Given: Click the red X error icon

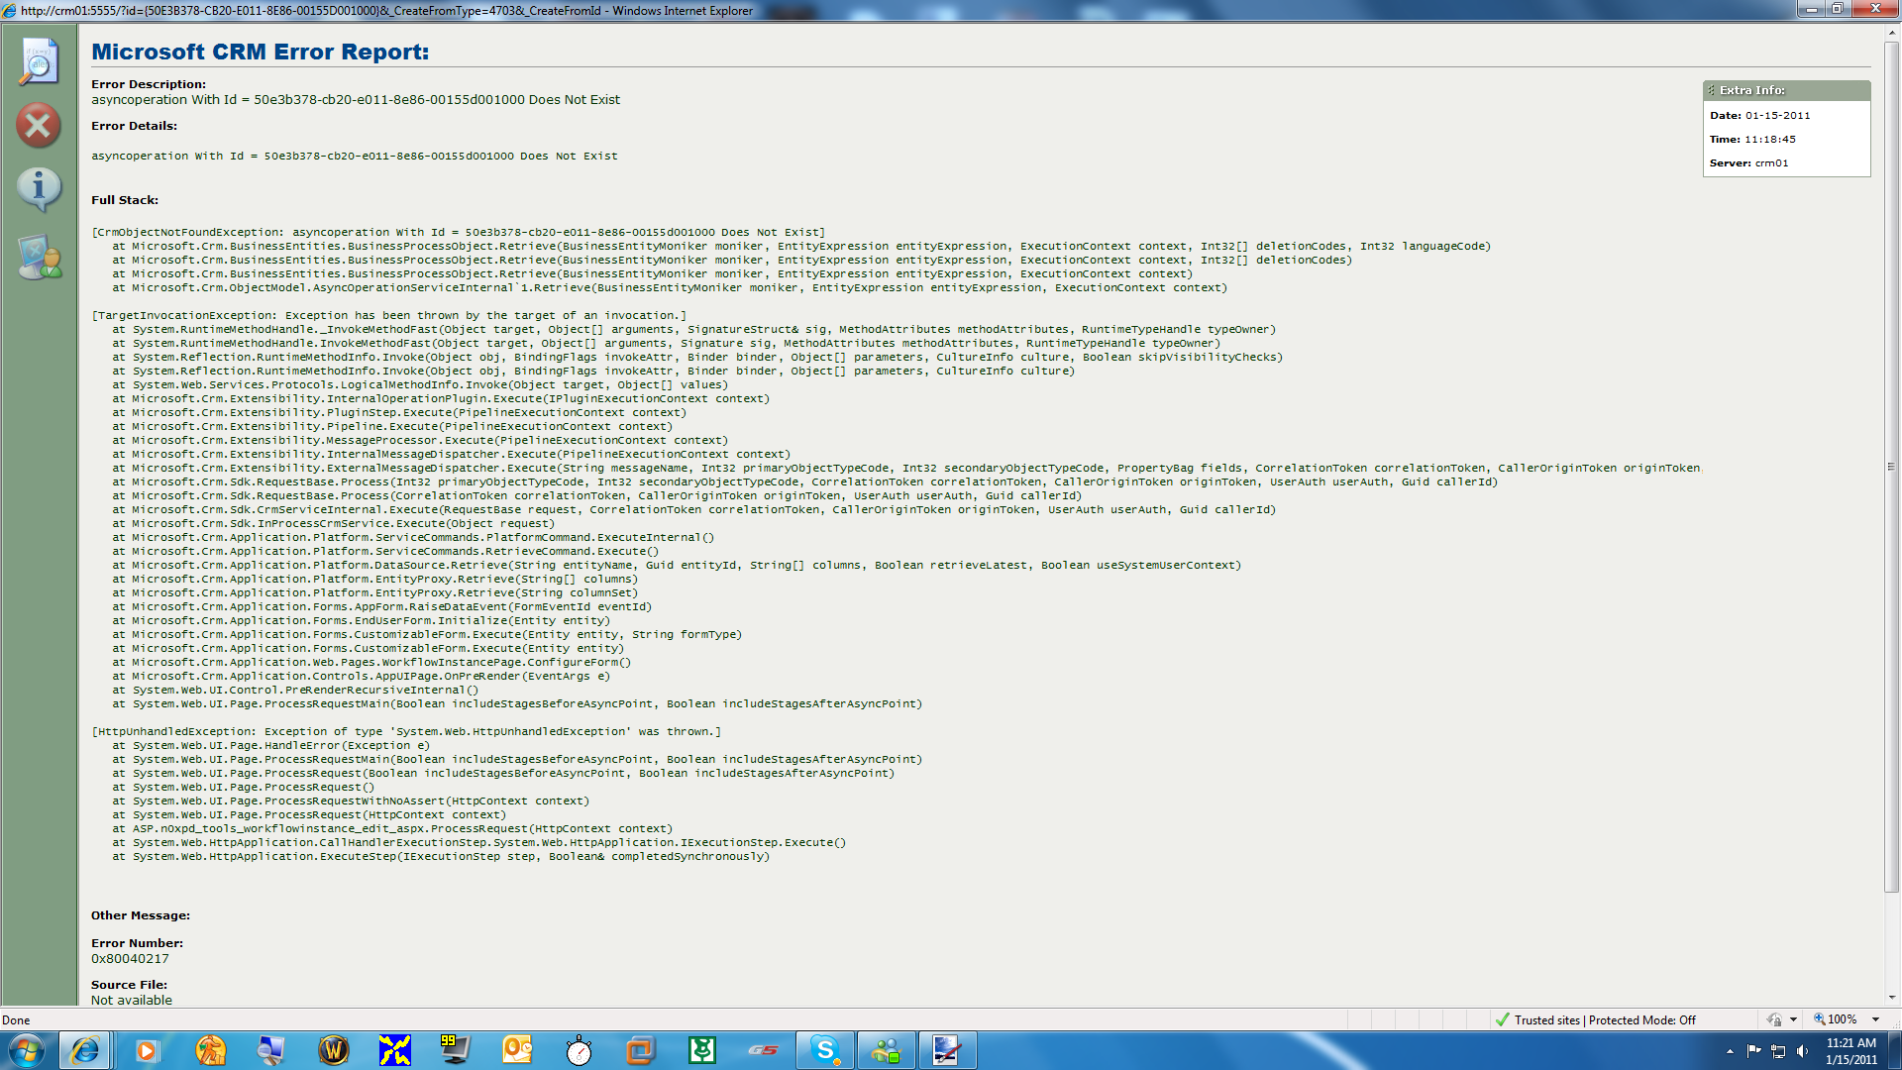Looking at the screenshot, I should pyautogui.click(x=39, y=126).
